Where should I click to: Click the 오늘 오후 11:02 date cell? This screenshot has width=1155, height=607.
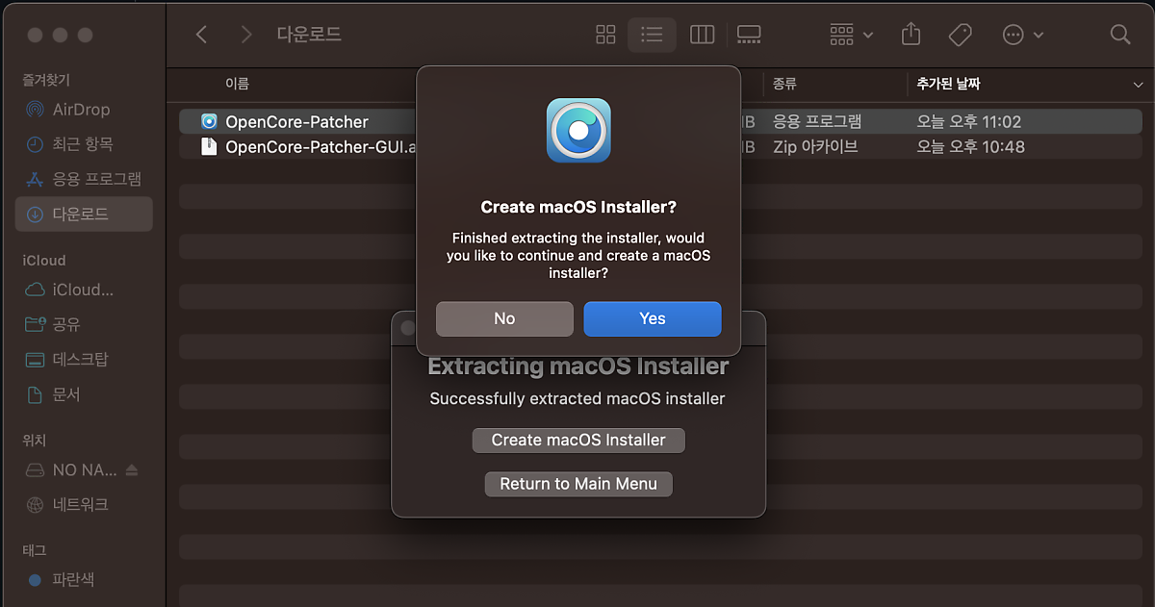[969, 121]
